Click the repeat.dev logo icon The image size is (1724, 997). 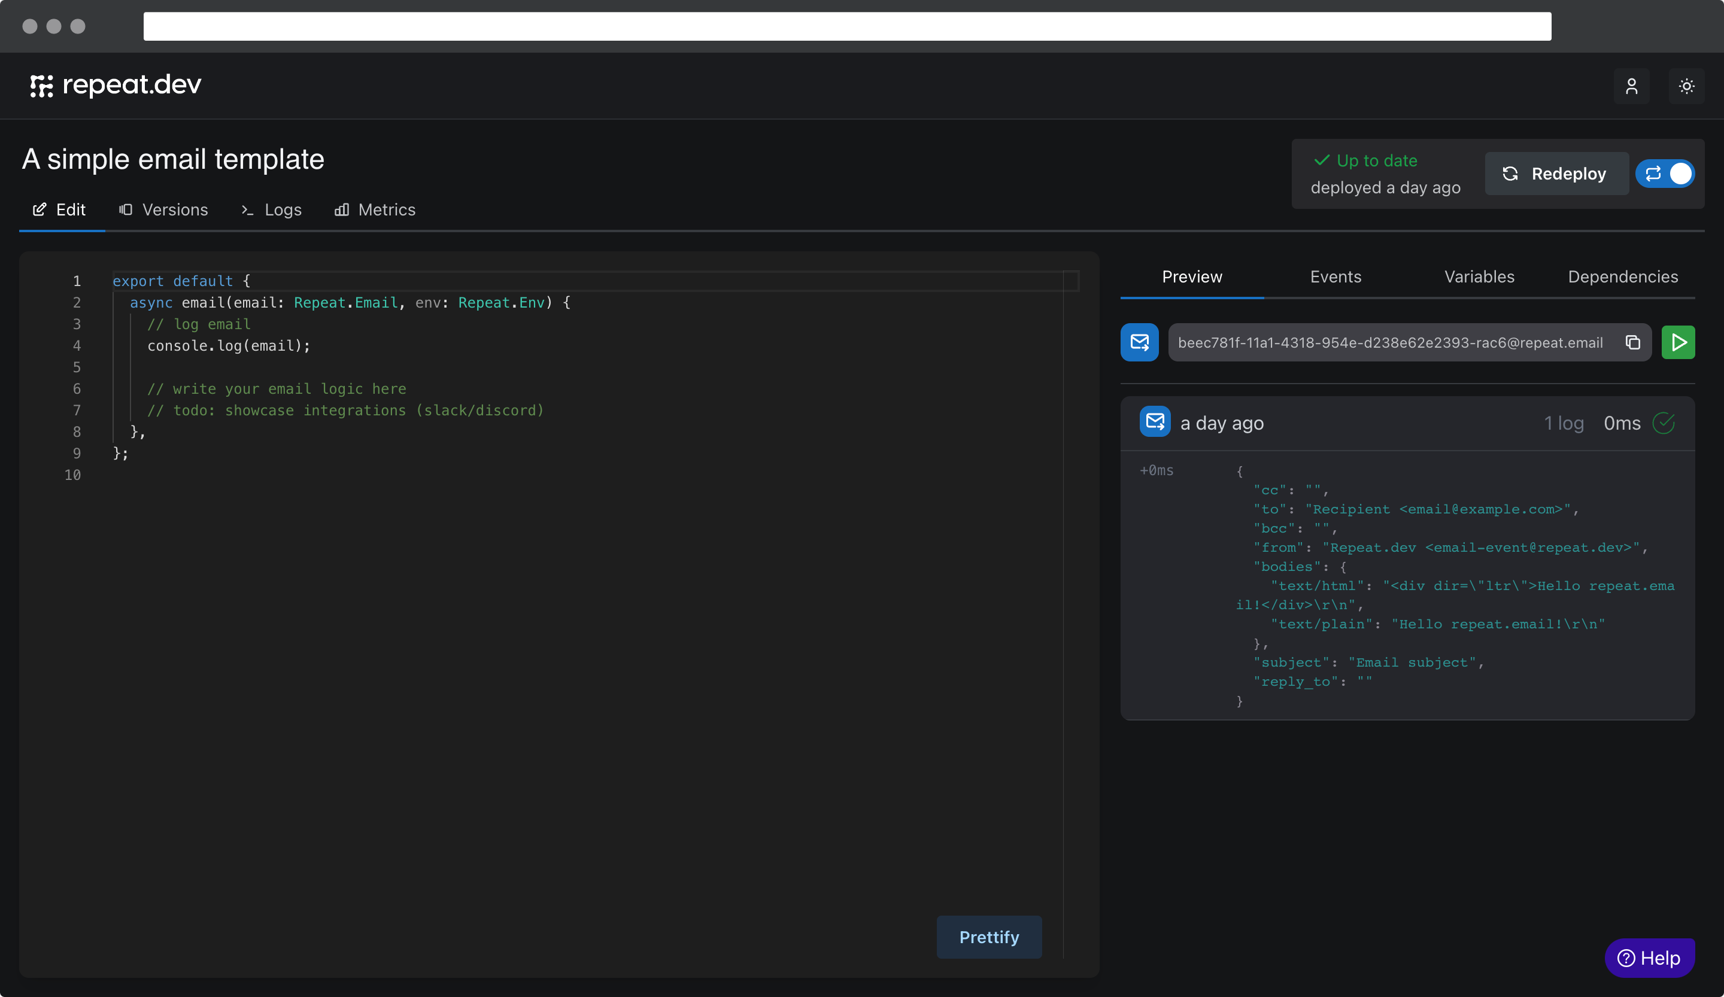pos(41,86)
